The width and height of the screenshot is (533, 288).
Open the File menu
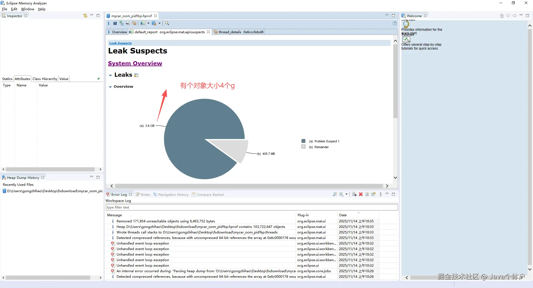(5, 9)
